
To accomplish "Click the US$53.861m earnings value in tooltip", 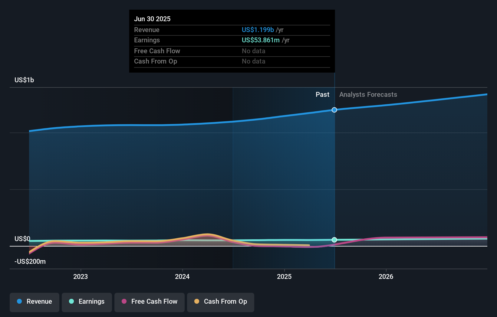I will tap(261, 40).
